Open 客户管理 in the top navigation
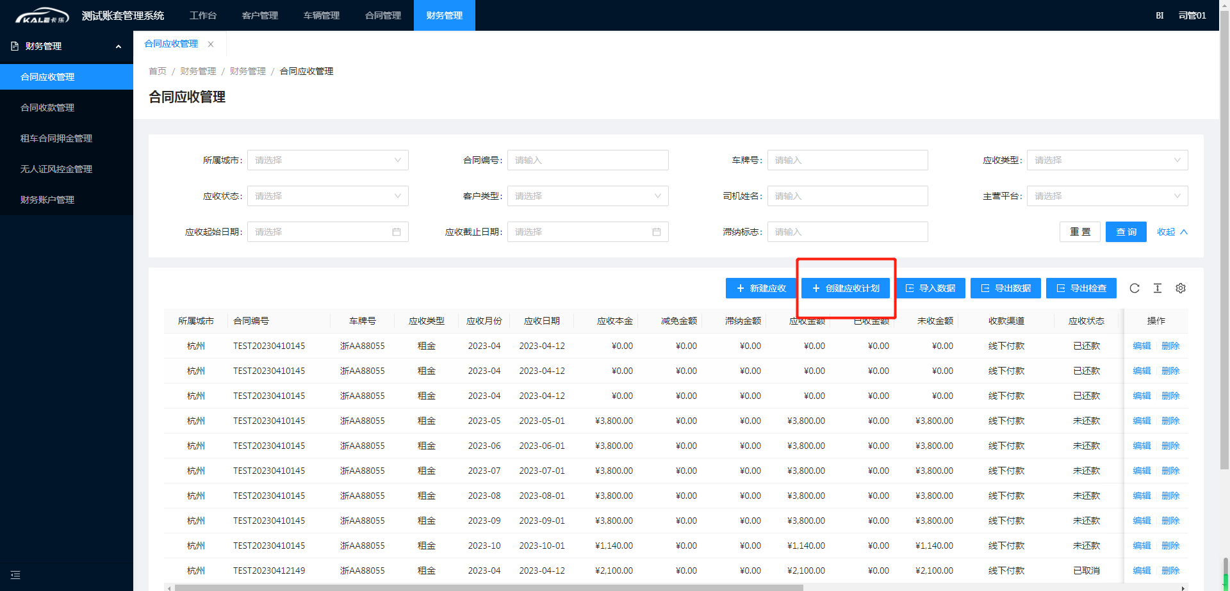Image resolution: width=1230 pixels, height=591 pixels. click(x=260, y=15)
